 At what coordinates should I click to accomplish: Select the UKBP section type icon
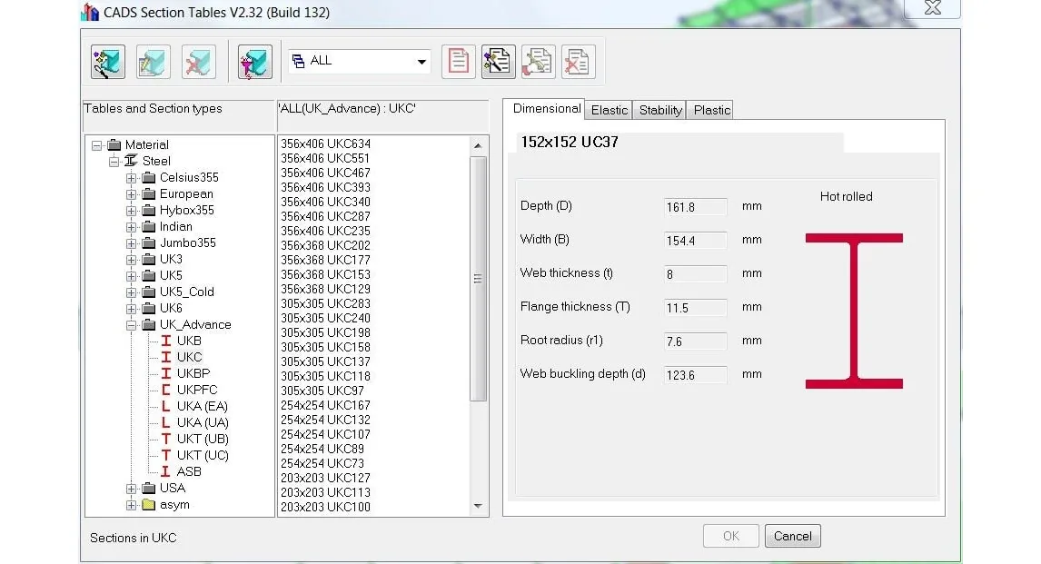(x=166, y=373)
